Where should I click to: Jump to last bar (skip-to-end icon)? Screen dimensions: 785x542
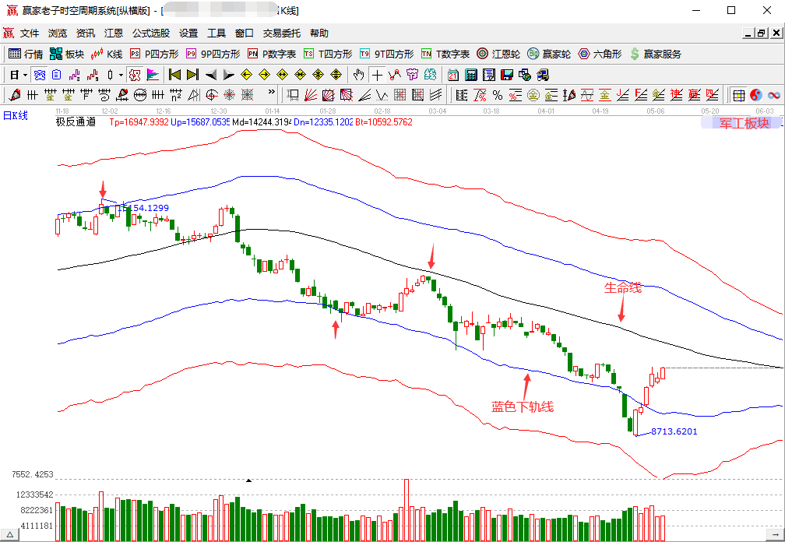193,75
